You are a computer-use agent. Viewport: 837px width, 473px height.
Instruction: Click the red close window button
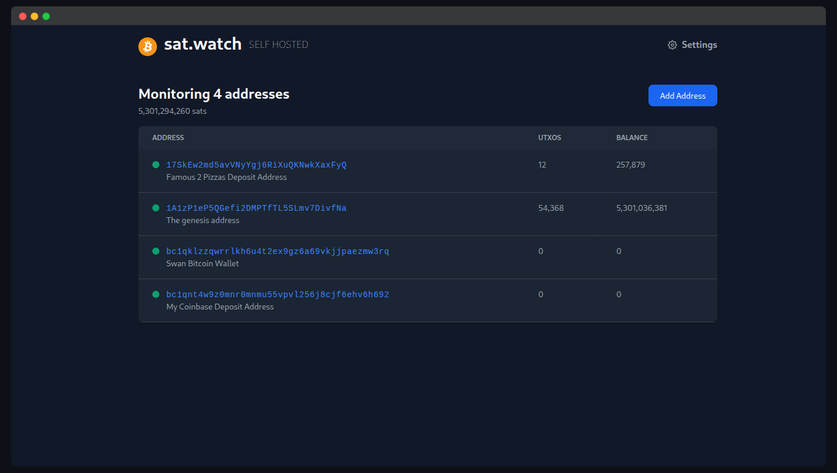[23, 16]
